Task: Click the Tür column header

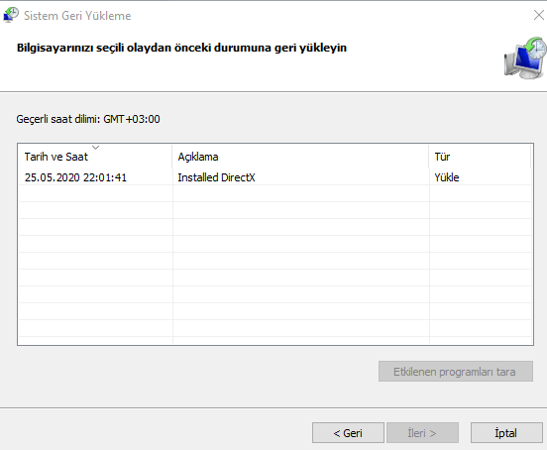Action: click(x=480, y=157)
